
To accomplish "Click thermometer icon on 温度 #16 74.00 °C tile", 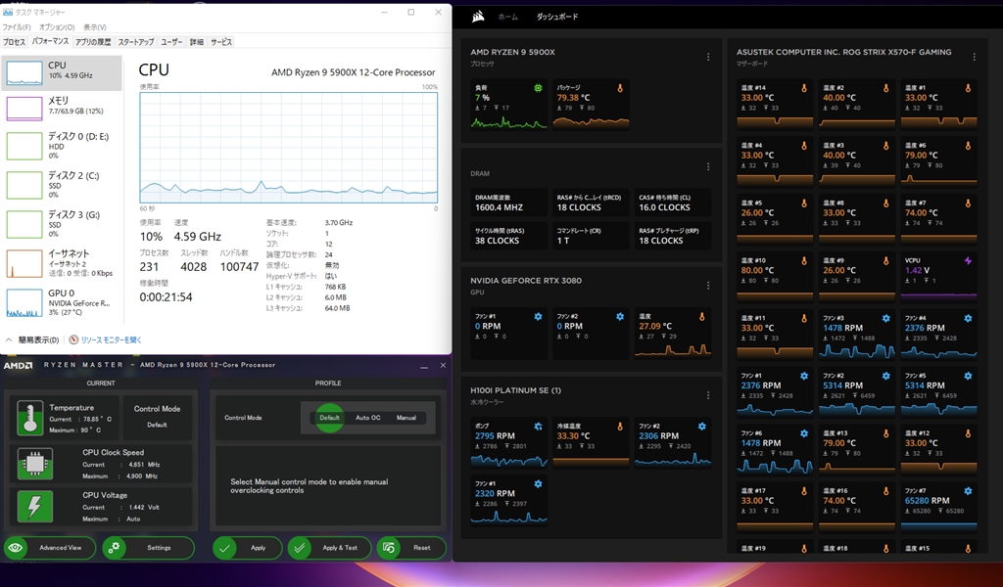I will 885,491.
